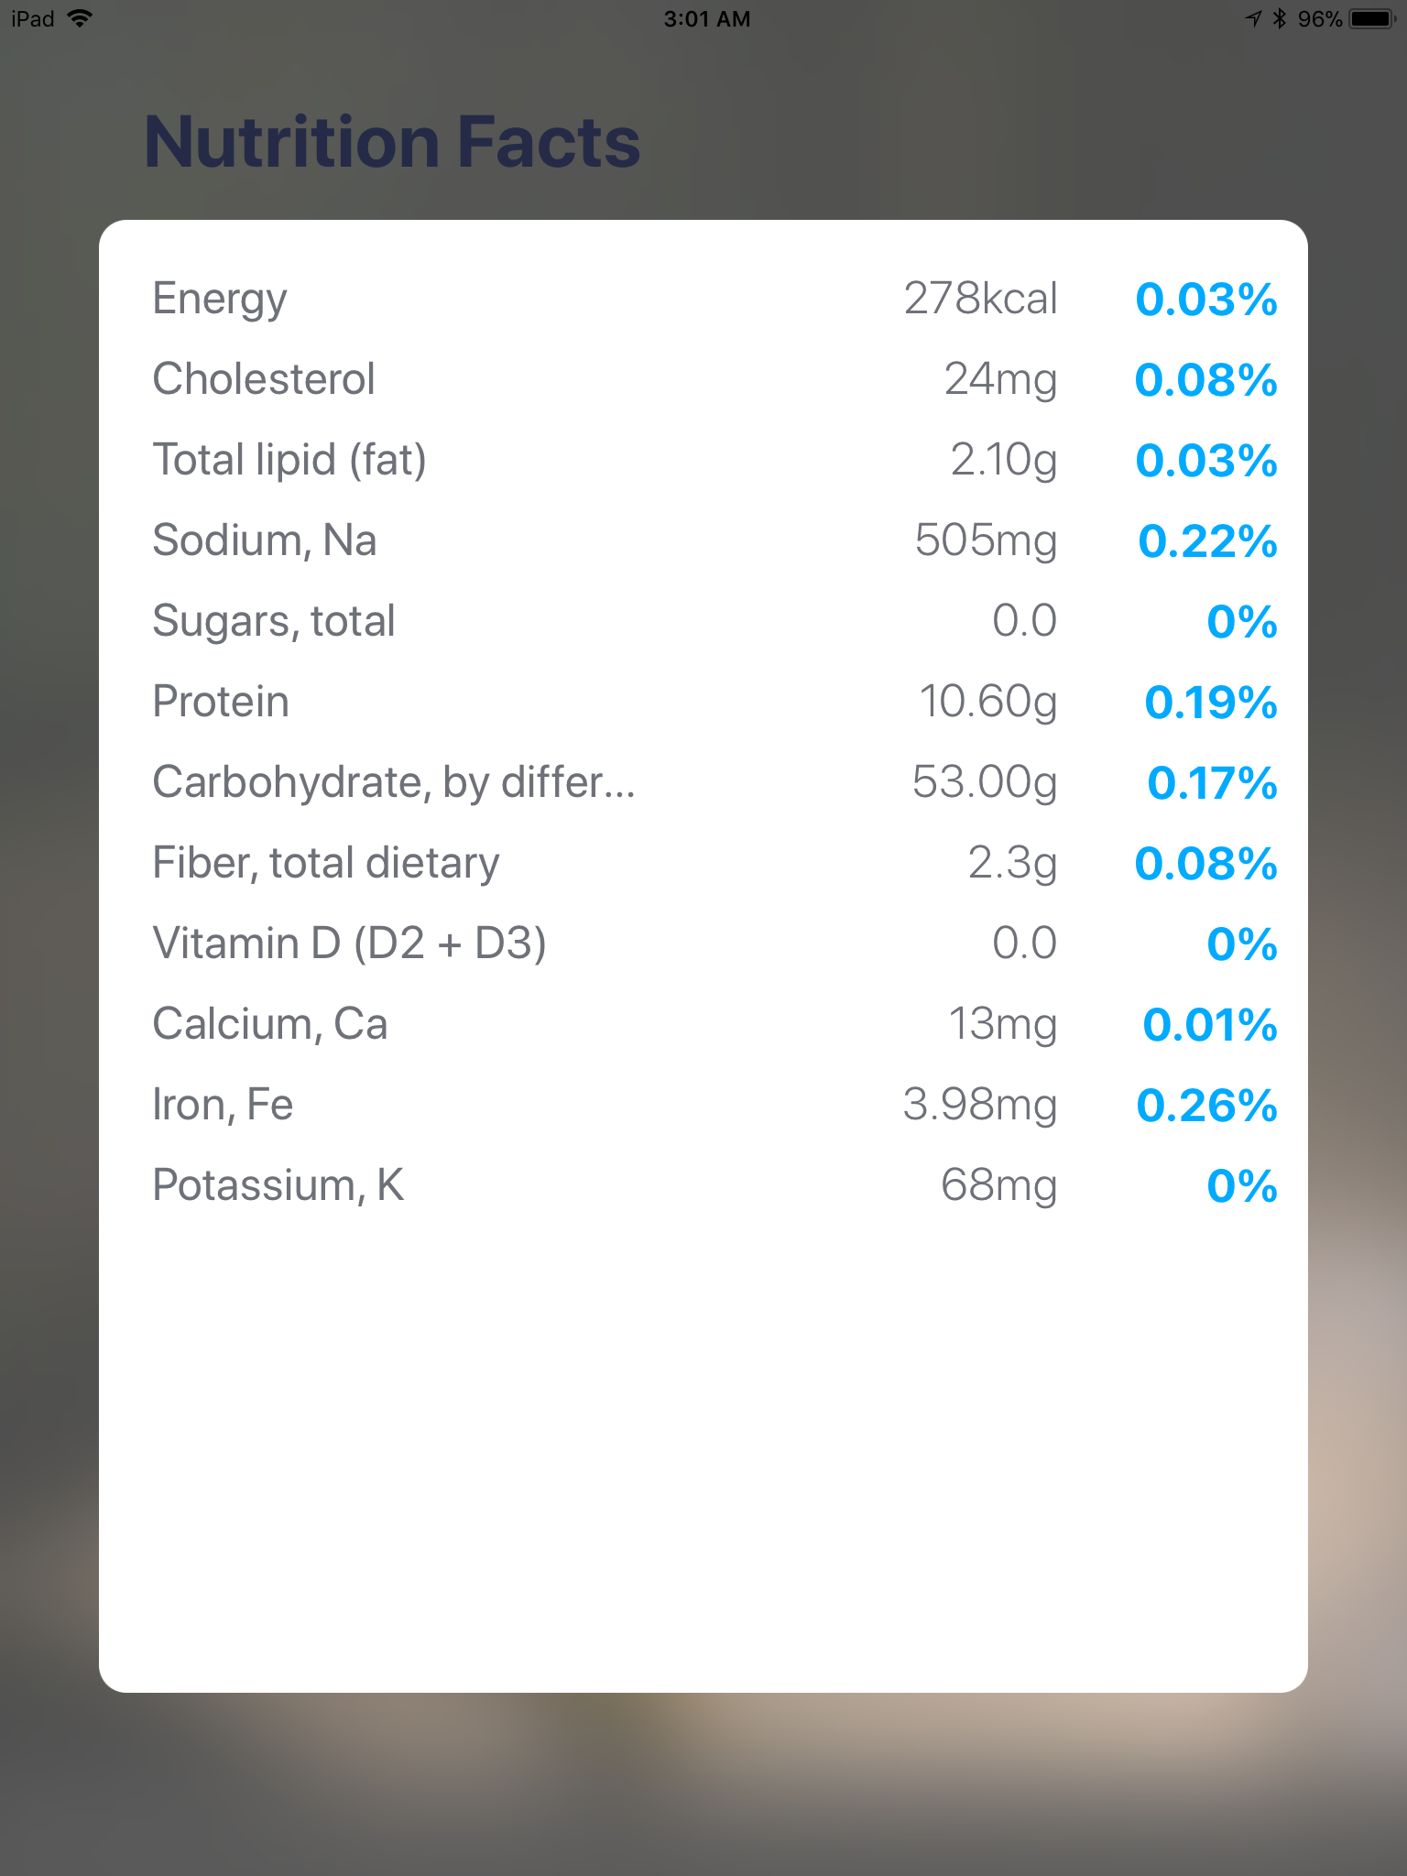Tap the Sodium 0.22% percentage
1407x1876 pixels.
(1207, 541)
